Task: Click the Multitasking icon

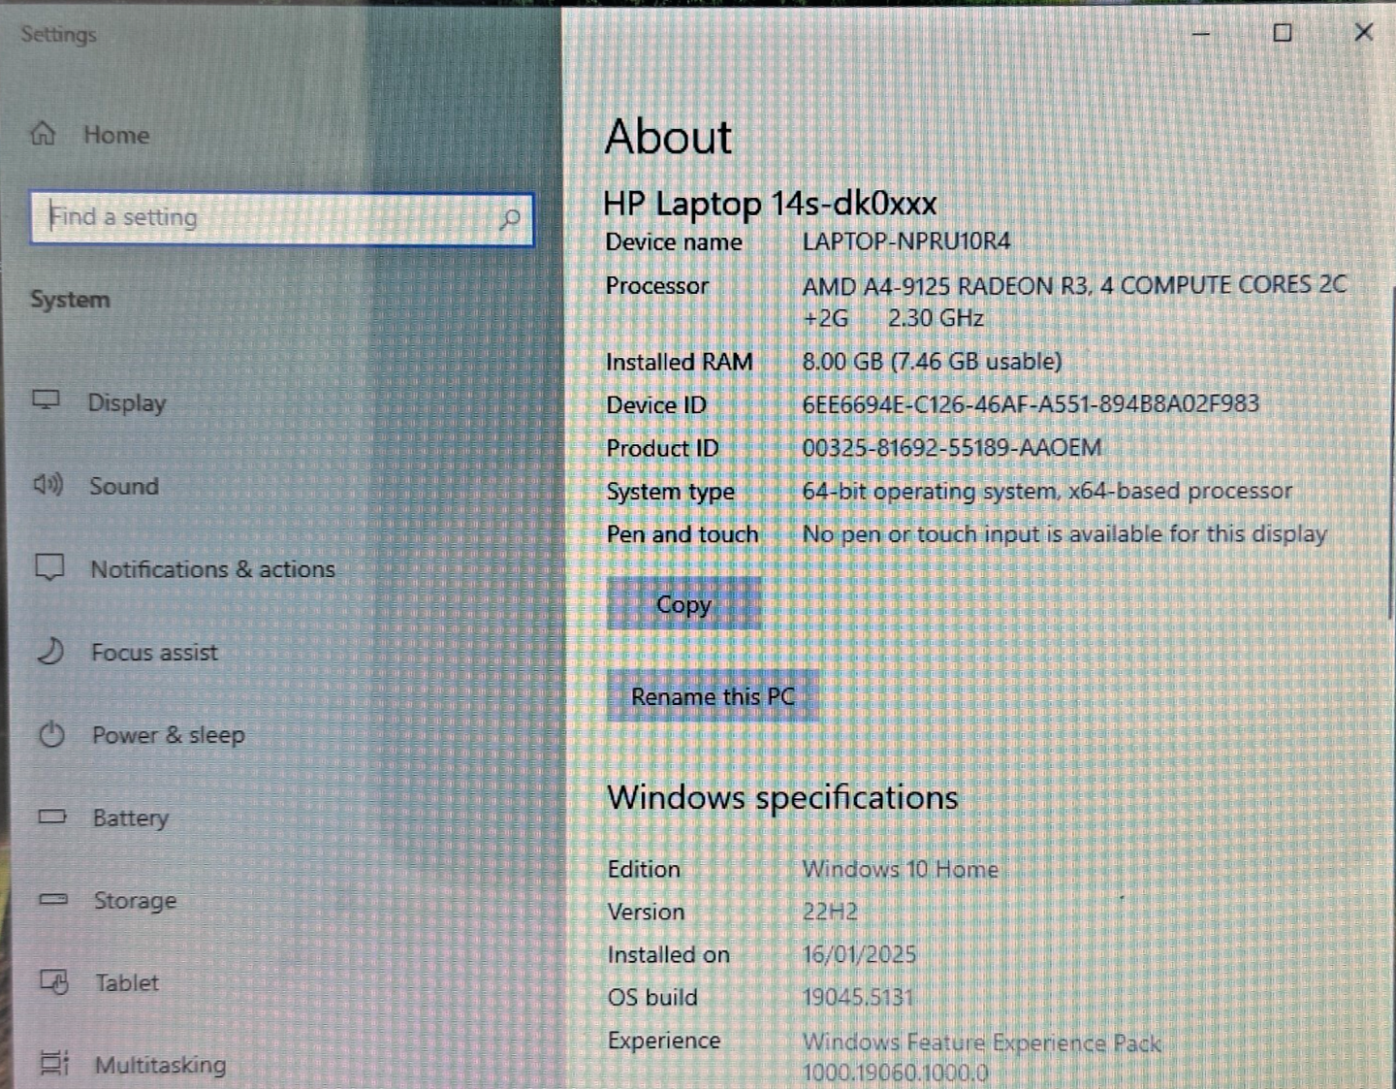Action: [55, 1063]
